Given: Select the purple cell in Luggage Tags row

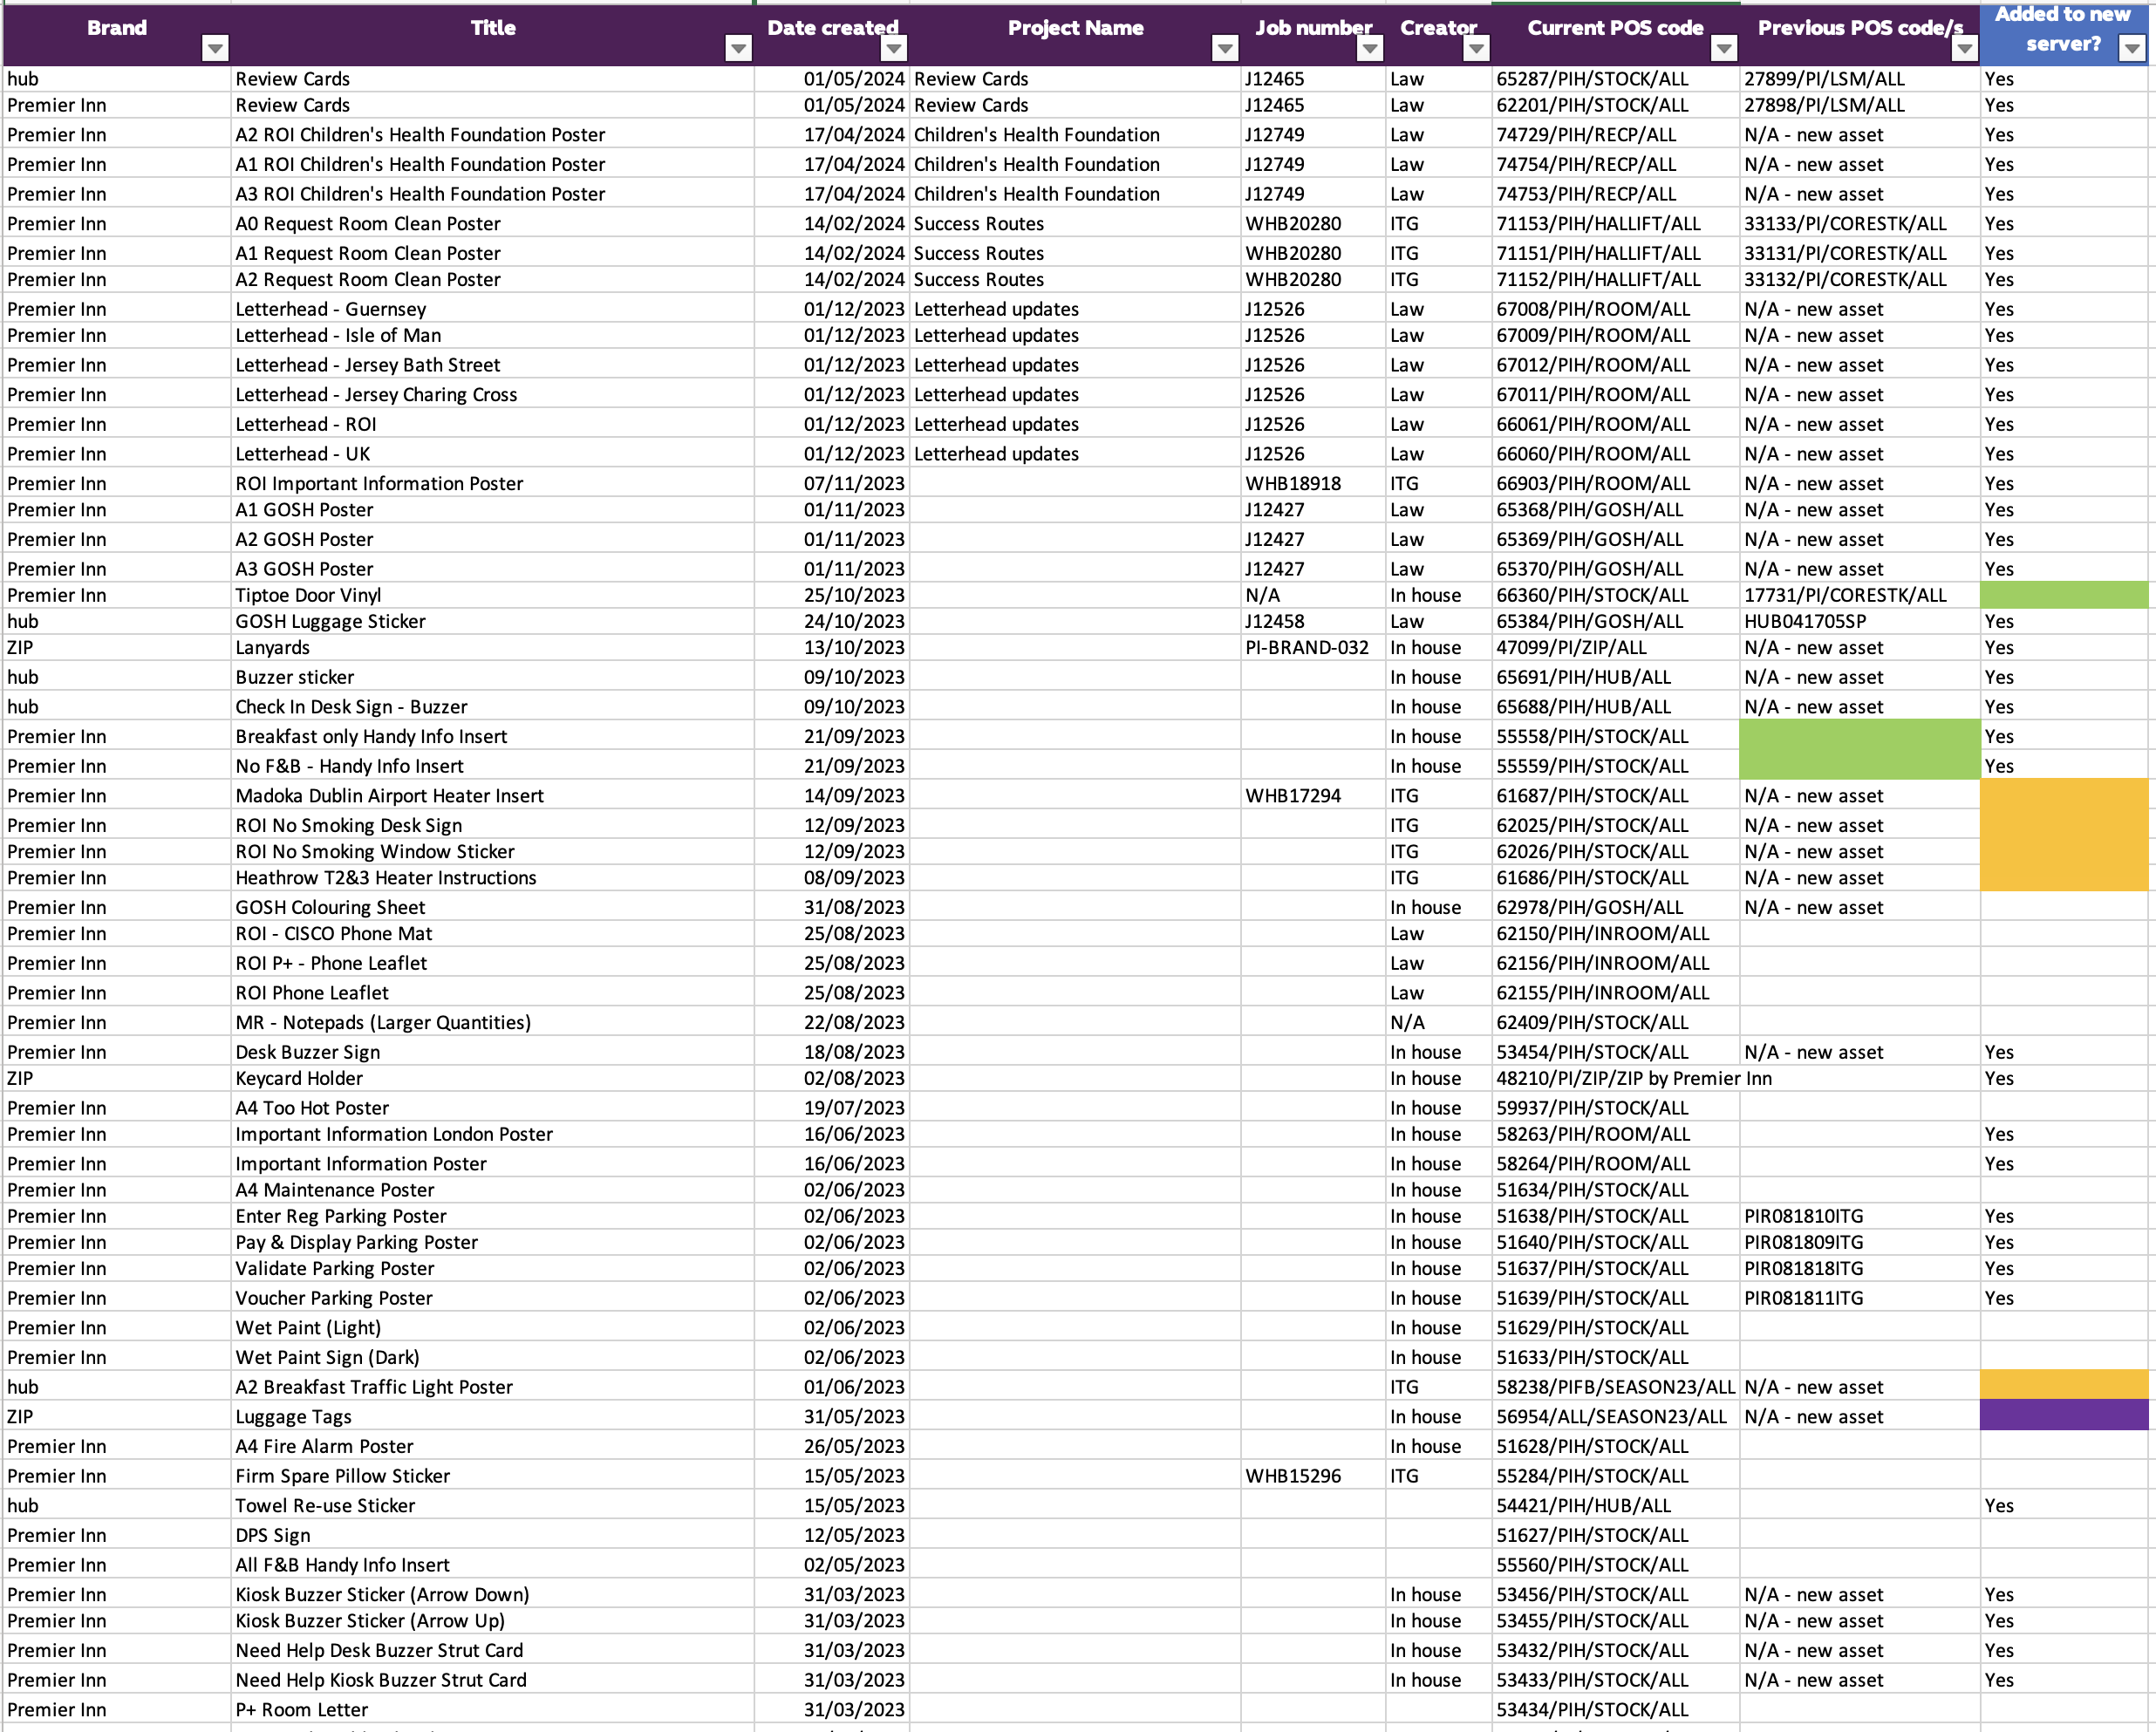Looking at the screenshot, I should click(2063, 1416).
